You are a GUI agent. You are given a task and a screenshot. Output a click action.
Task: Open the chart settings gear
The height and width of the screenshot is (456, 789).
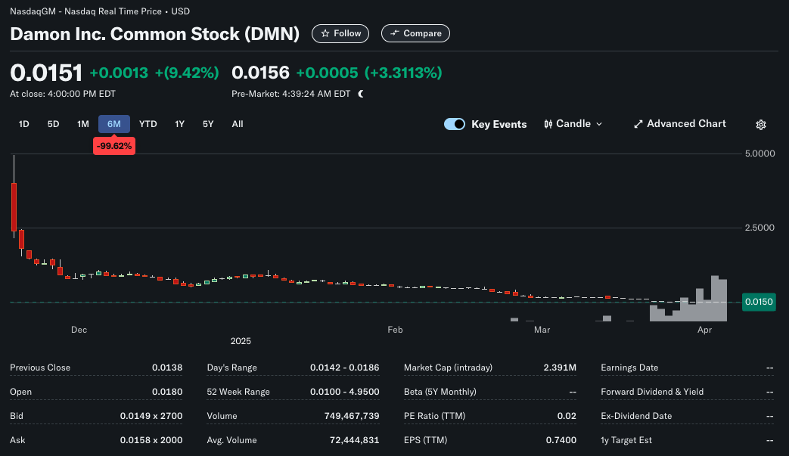(761, 125)
